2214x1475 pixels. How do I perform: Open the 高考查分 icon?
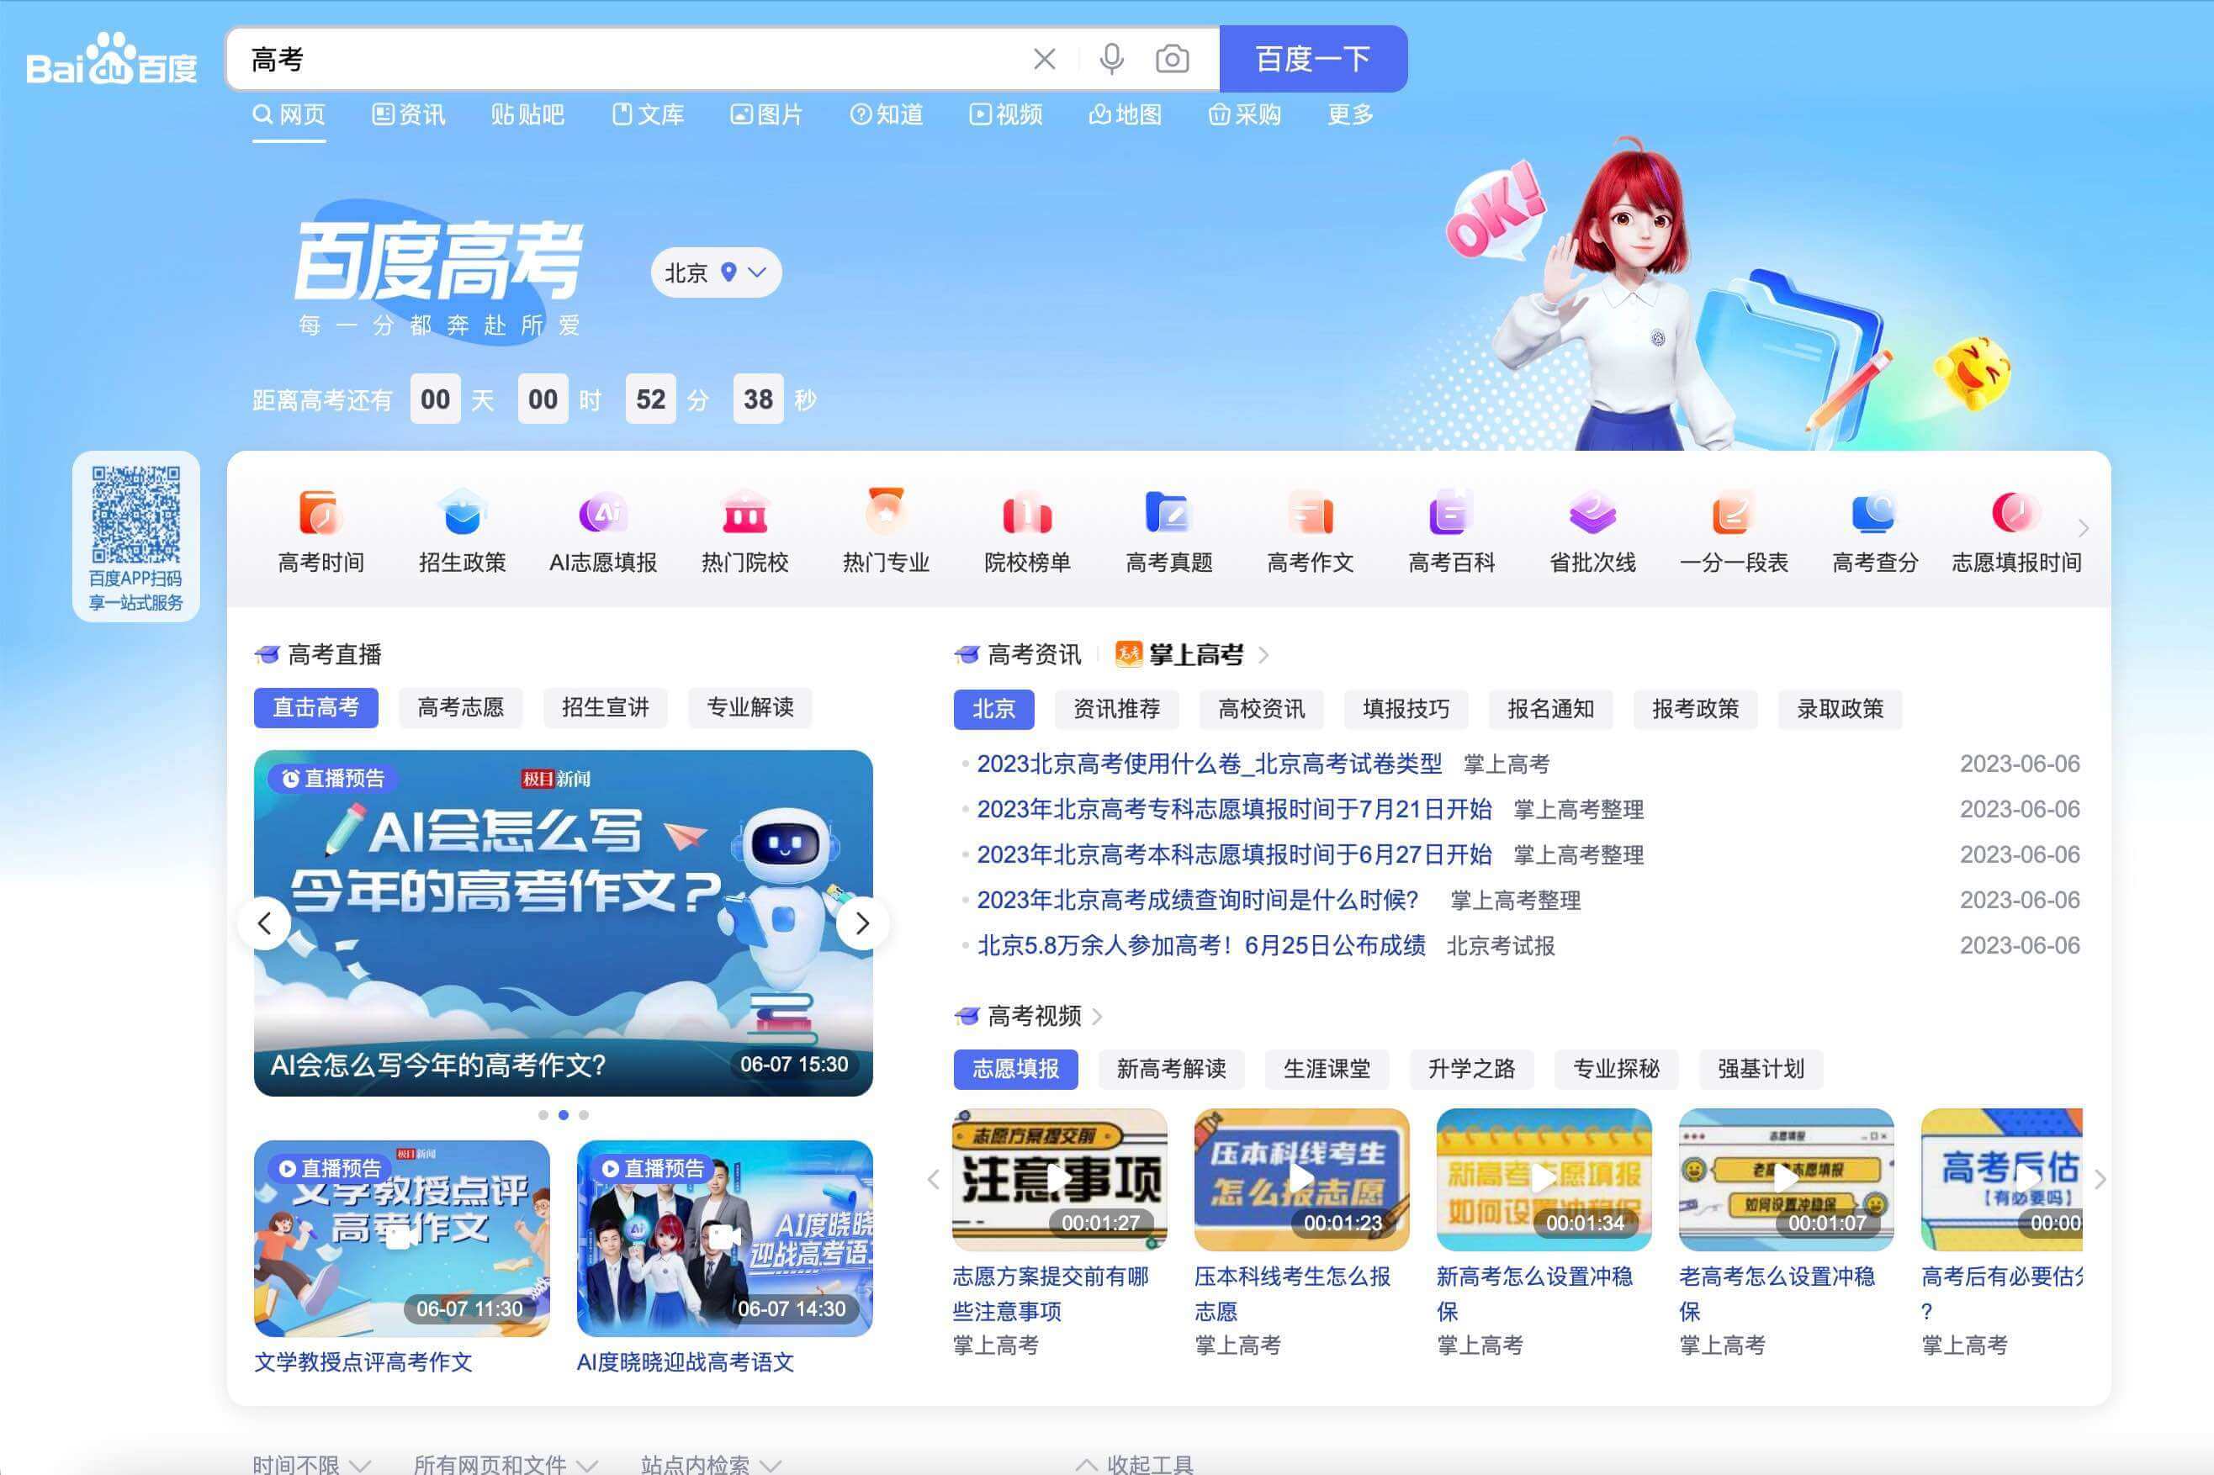[1874, 531]
